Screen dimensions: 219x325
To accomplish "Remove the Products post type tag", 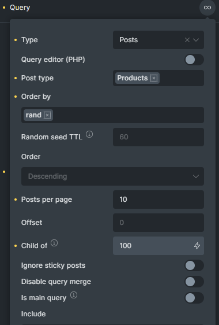I will [x=154, y=78].
